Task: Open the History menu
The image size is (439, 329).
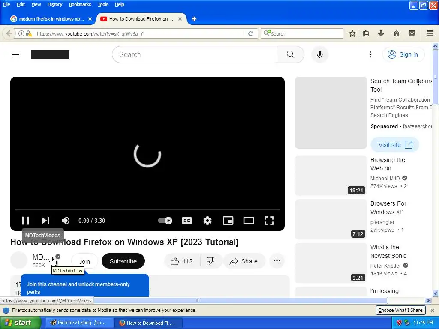Action: pyautogui.click(x=54, y=4)
